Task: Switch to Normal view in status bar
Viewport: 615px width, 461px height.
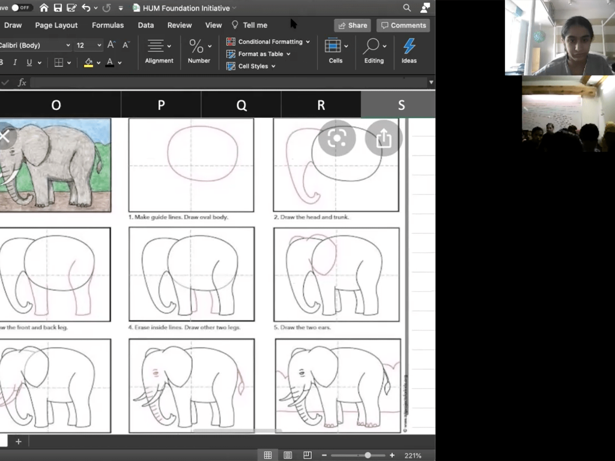Action: pyautogui.click(x=268, y=455)
